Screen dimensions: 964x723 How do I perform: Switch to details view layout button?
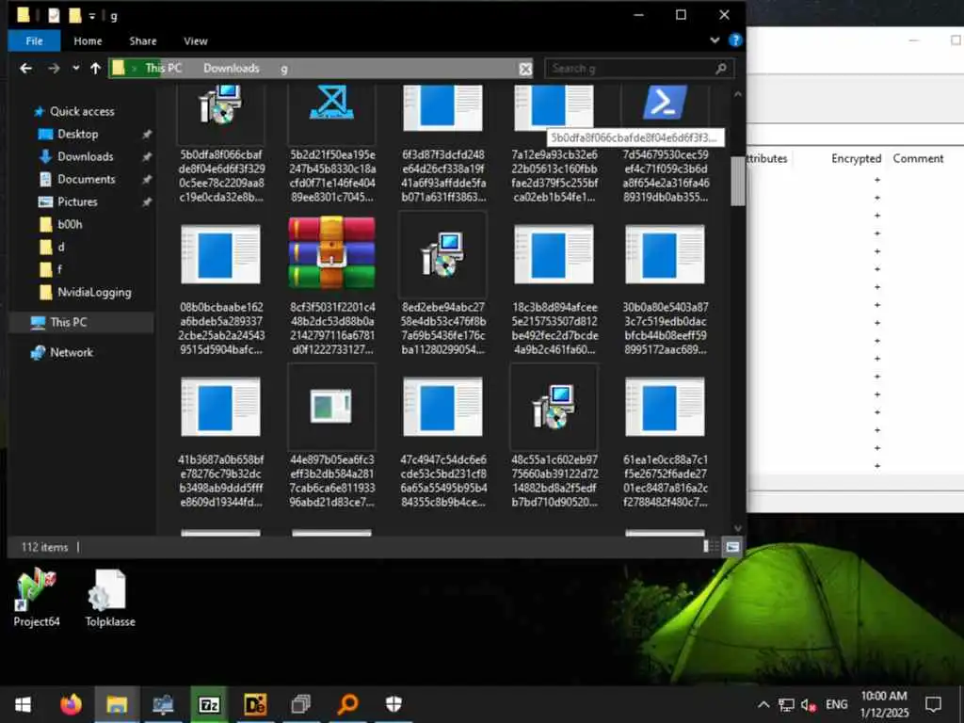pos(710,547)
